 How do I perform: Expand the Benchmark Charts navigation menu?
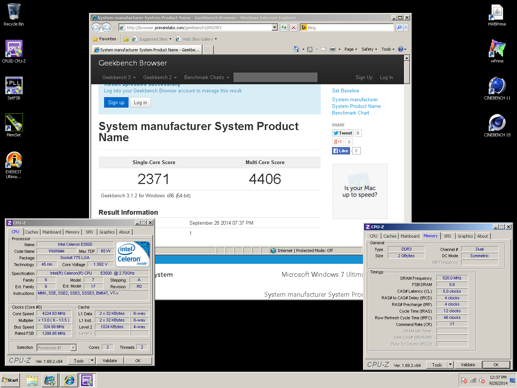pyautogui.click(x=207, y=77)
